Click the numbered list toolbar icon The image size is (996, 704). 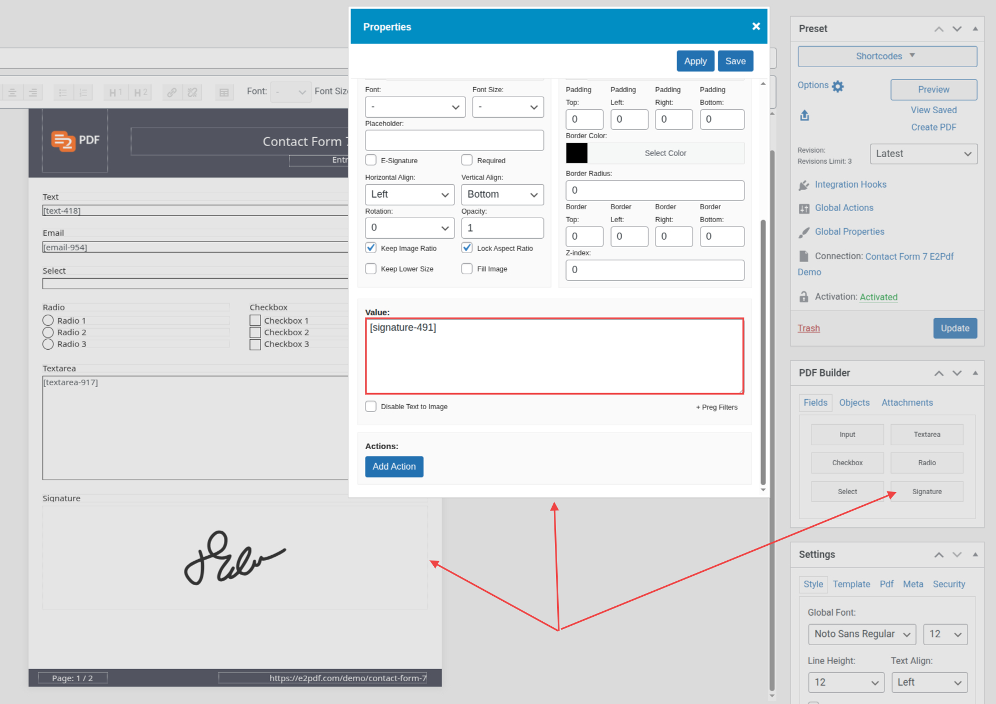[x=83, y=92]
